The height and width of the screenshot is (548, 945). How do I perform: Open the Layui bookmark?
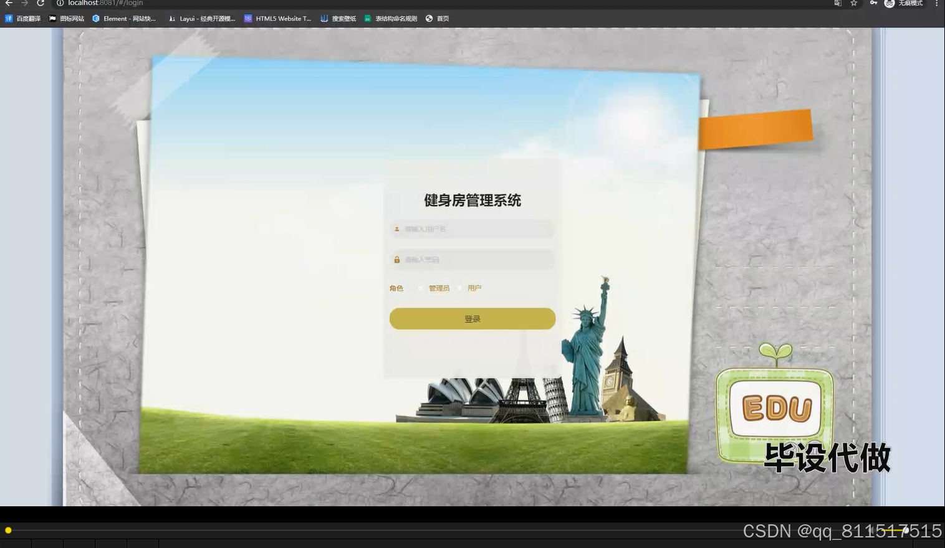pos(202,19)
